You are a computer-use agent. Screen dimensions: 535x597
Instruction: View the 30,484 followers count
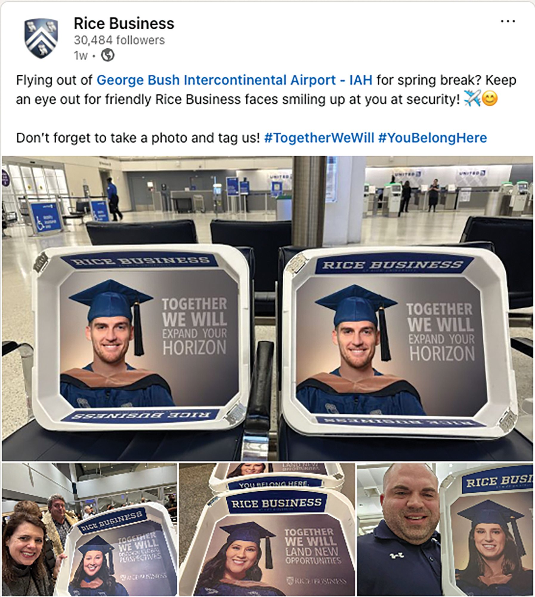coord(119,40)
